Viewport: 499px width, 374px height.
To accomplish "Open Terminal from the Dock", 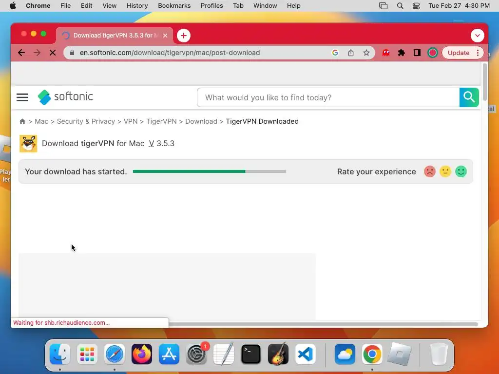I will (251, 354).
